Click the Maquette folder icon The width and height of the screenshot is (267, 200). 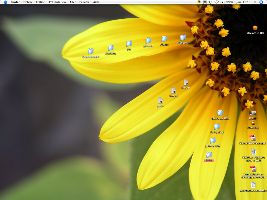click(183, 37)
